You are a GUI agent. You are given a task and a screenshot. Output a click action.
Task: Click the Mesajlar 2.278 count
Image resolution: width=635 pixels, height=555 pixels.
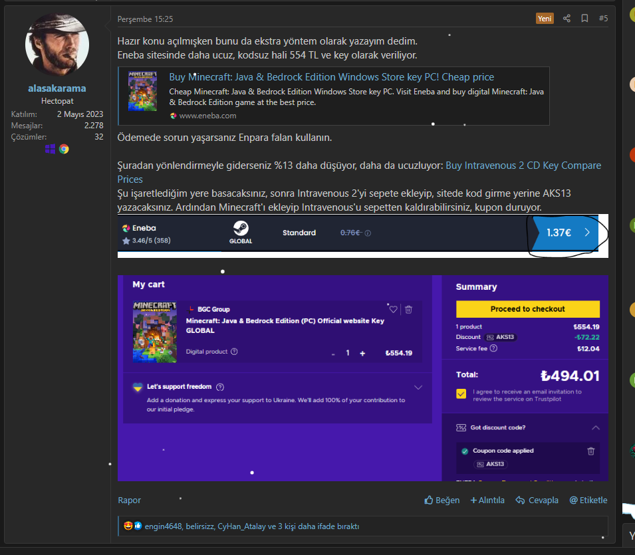tap(94, 126)
